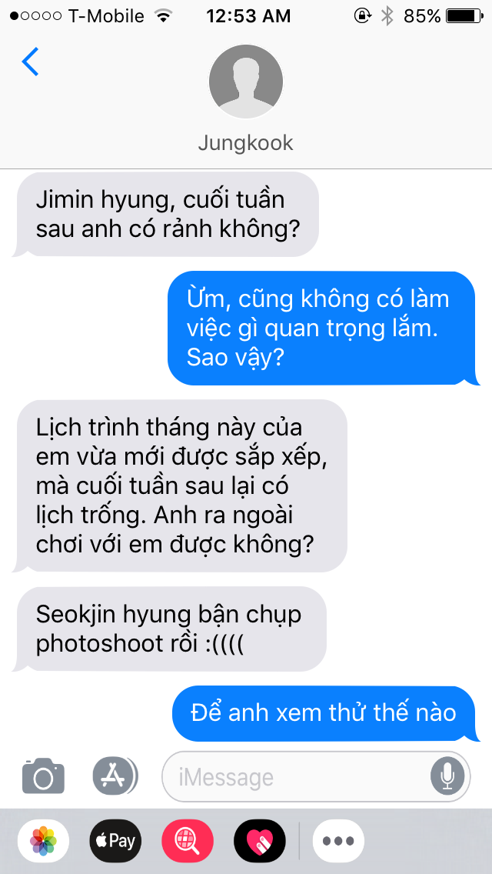492x874 pixels.
Task: Tap the blue back arrow
Action: pos(30,62)
